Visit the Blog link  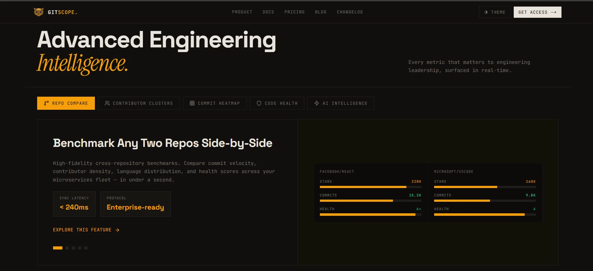321,12
